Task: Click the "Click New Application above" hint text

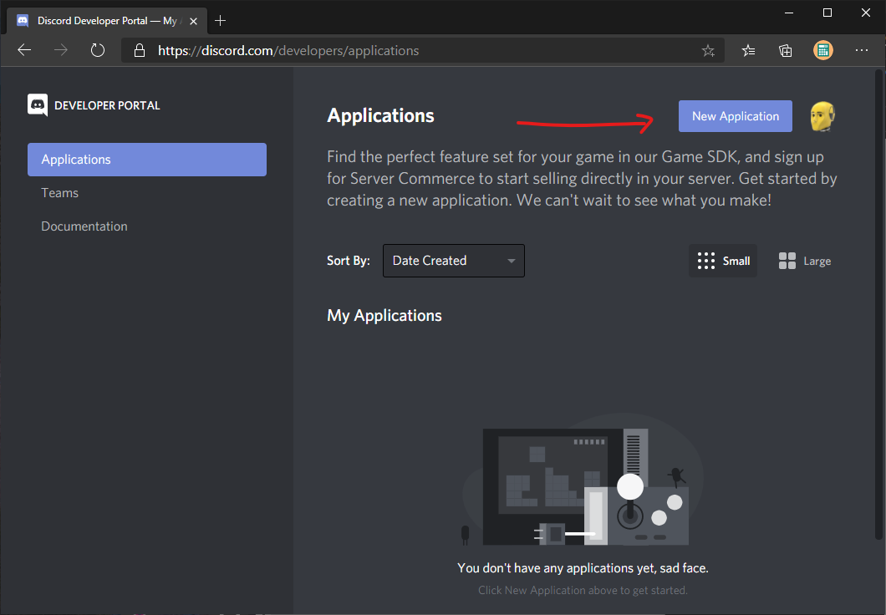Action: tap(583, 590)
